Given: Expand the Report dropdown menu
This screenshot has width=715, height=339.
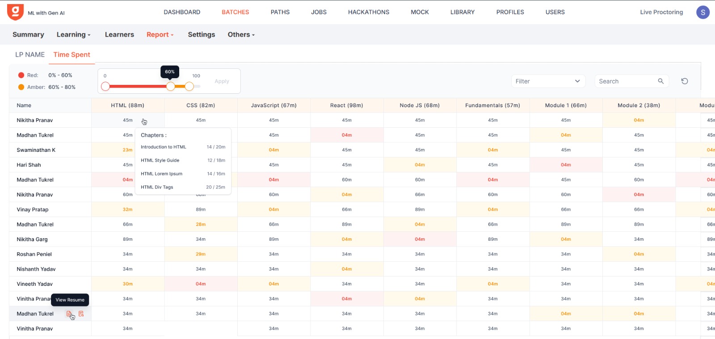Looking at the screenshot, I should (160, 35).
